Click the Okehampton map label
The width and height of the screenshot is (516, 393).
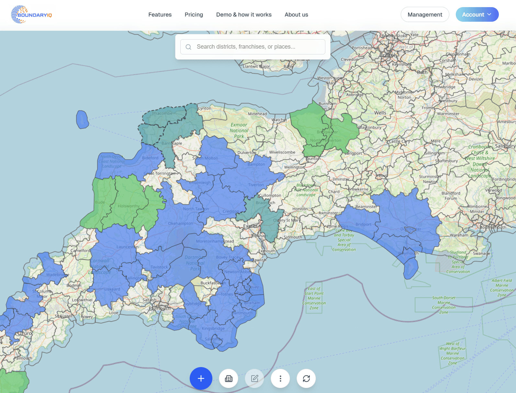181,224
